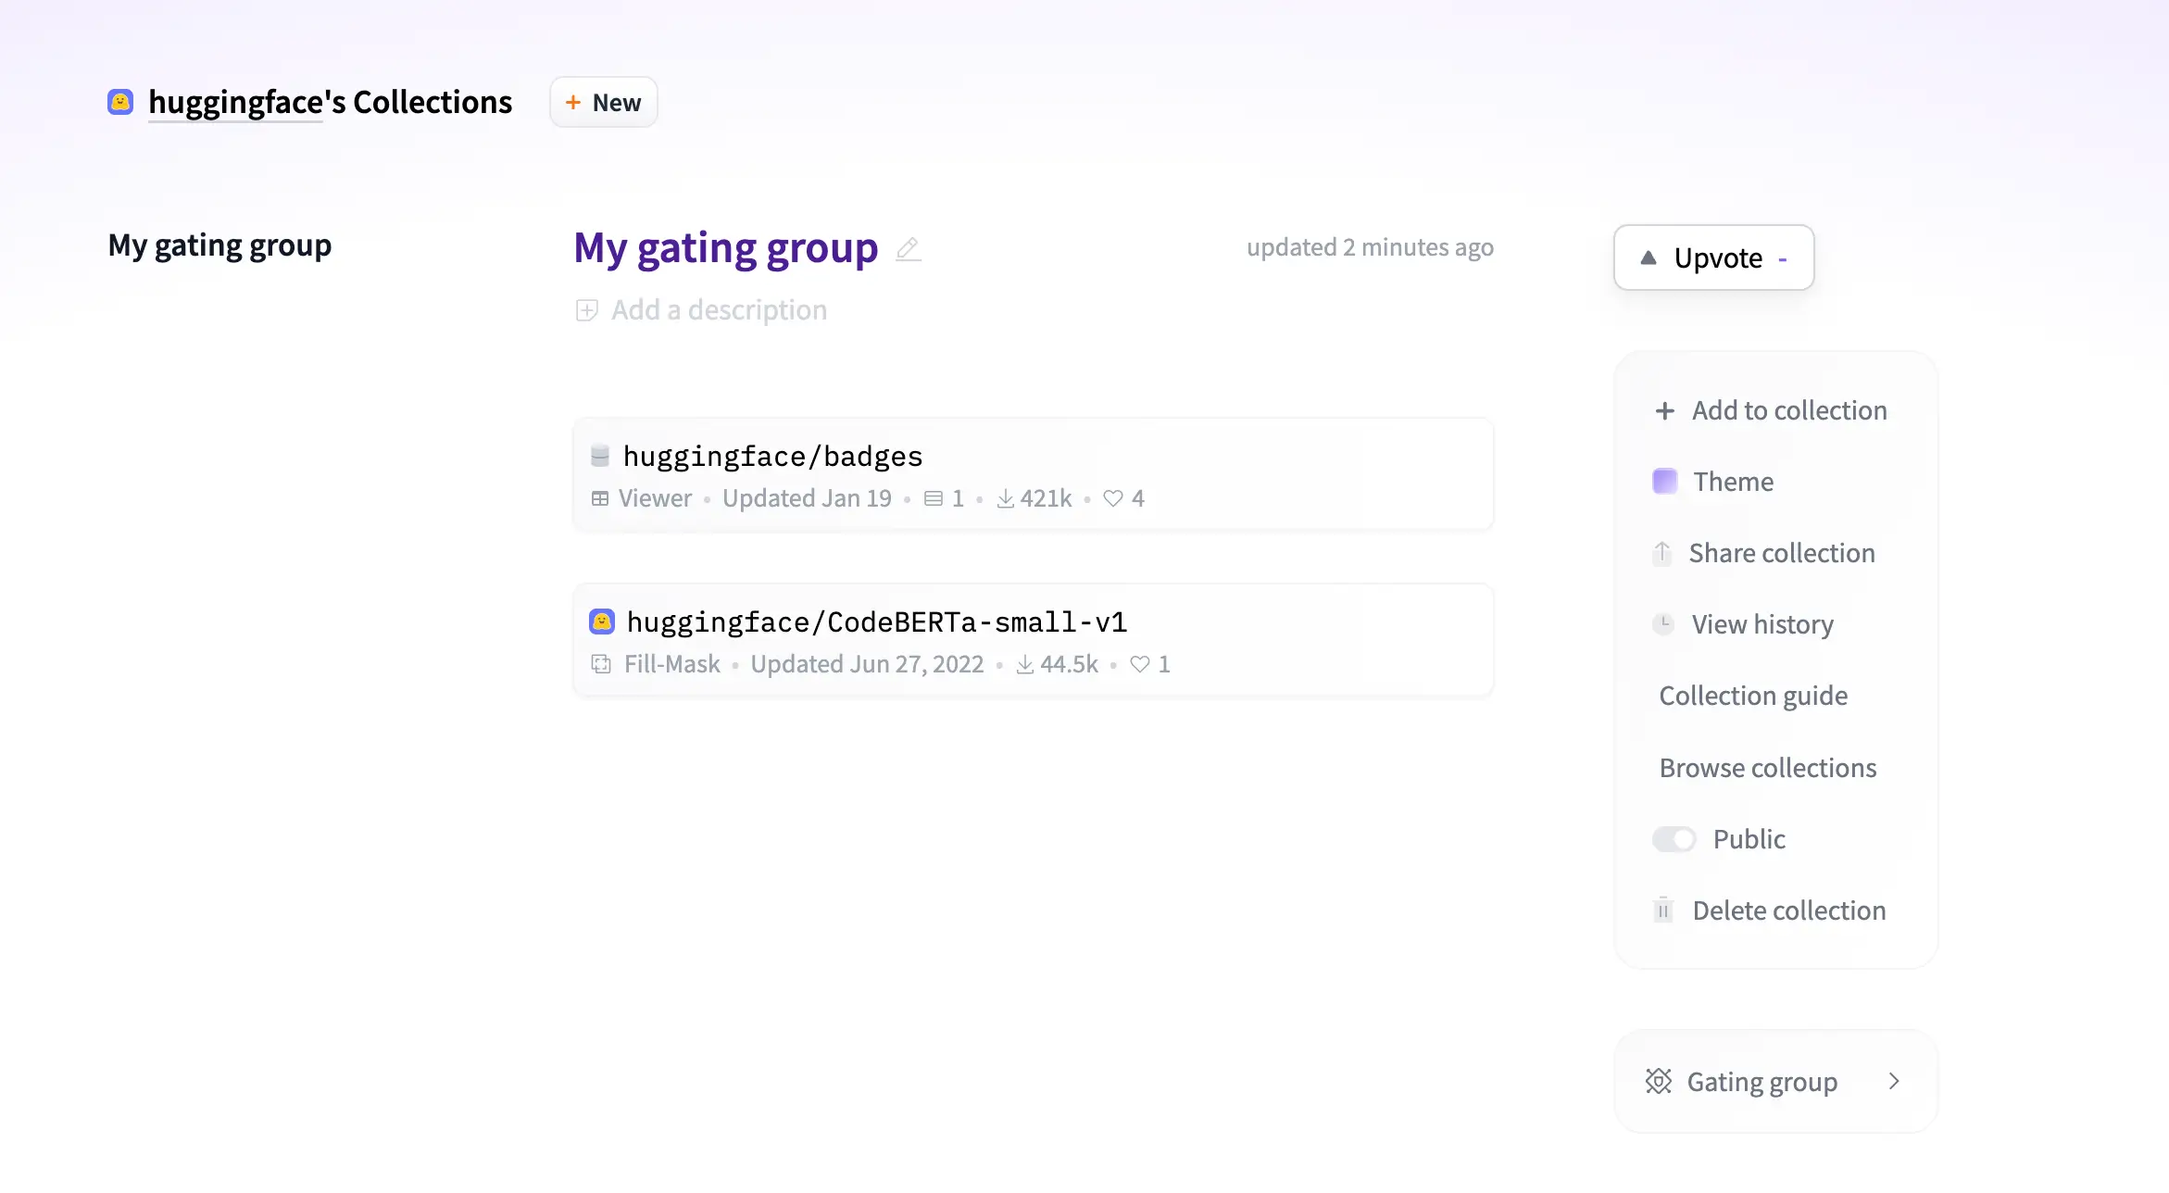
Task: Open Collection guide from side menu
Action: [x=1753, y=696]
